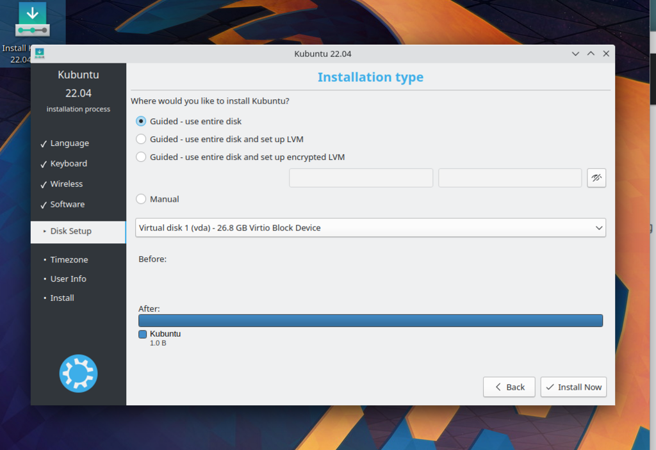Select the Manual partitioning option
Screen dimensions: 656x450
point(141,199)
